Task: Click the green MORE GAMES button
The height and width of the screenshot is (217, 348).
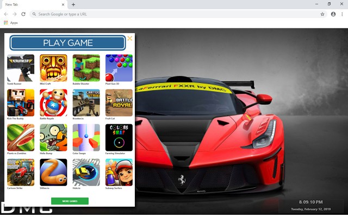Action: tap(70, 201)
